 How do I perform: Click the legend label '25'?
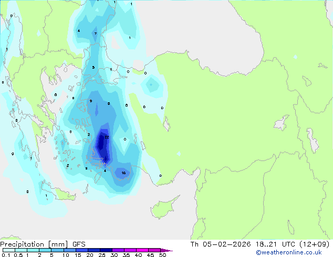click(x=102, y=255)
